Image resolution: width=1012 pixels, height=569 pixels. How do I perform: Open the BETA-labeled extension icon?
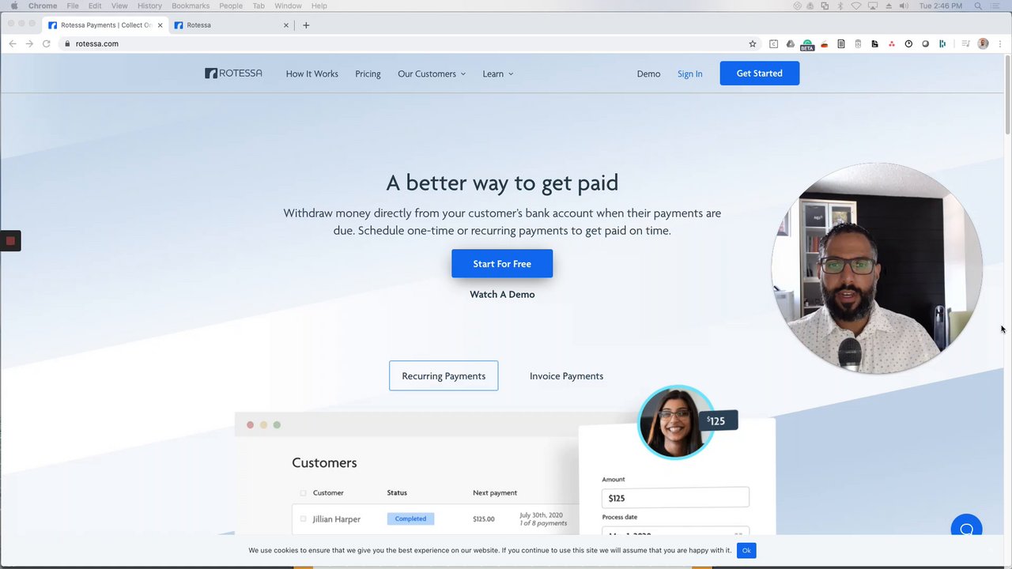point(807,44)
